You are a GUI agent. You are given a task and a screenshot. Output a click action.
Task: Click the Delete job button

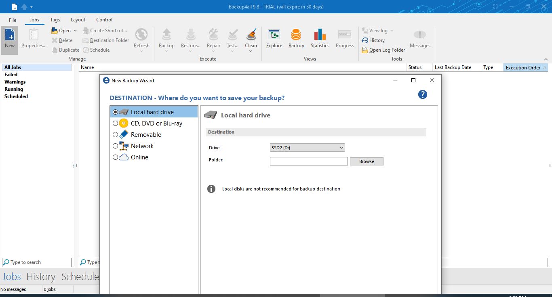click(x=62, y=40)
